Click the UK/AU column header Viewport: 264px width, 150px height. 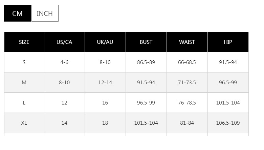105,42
